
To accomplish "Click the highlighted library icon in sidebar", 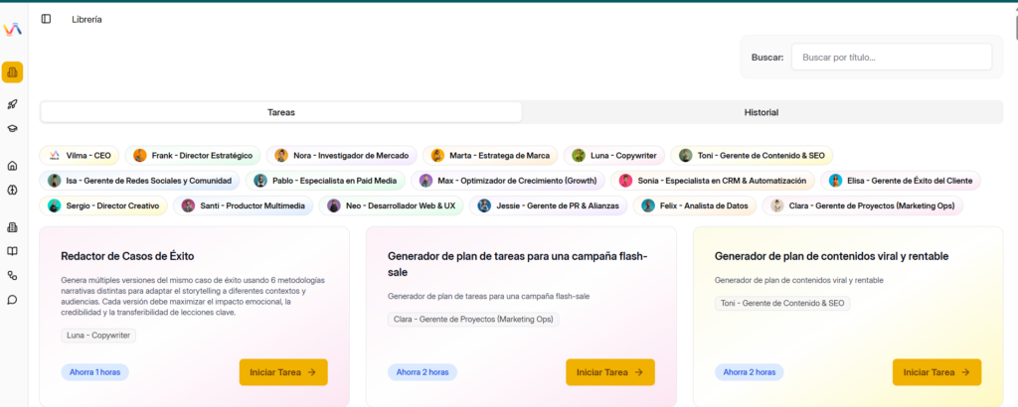I will point(13,72).
